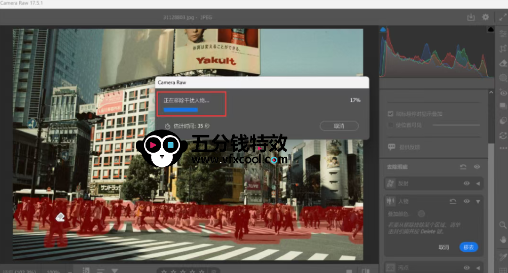Toggle visibility eye for 反射 section
508x273 pixels.
pyautogui.click(x=466, y=184)
